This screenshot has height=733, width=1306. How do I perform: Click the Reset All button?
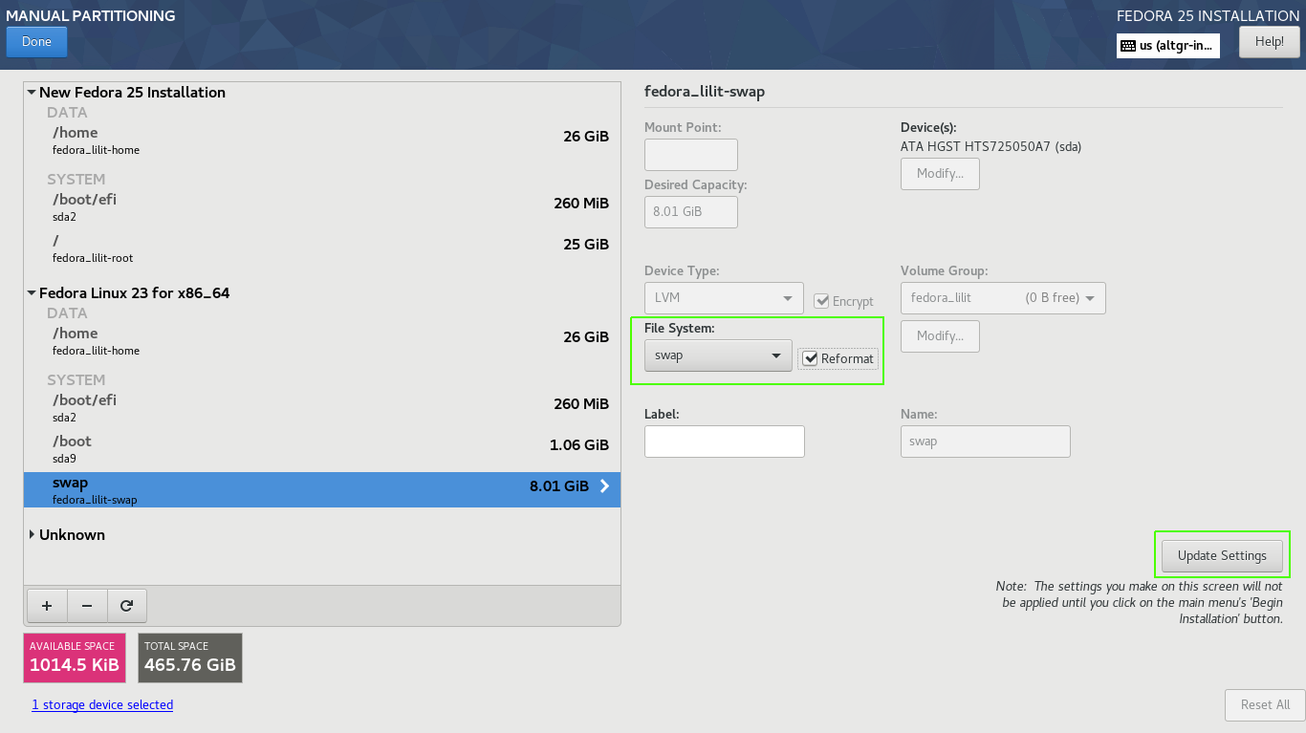[1265, 704]
